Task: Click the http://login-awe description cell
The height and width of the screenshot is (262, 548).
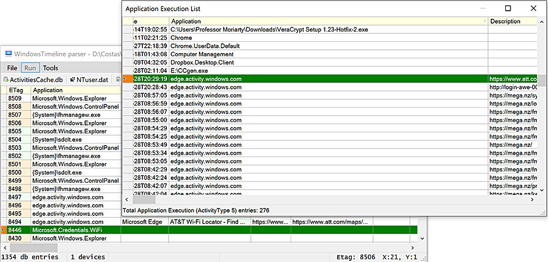Action: click(513, 87)
